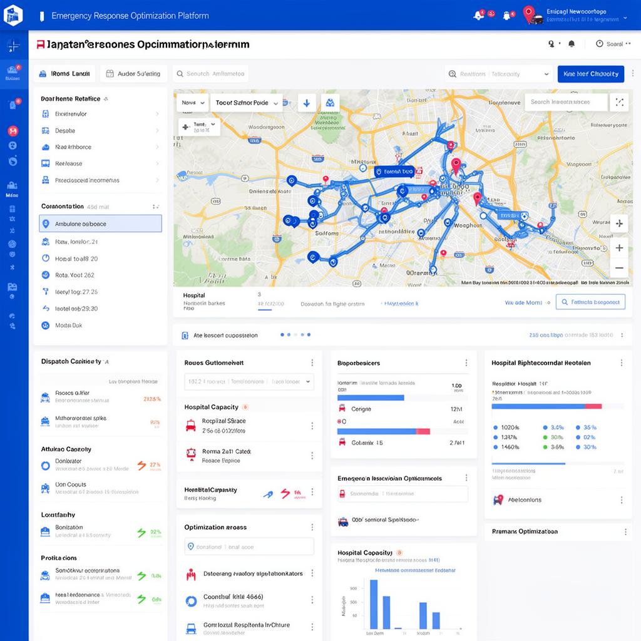Click the map layers icon beside download arrow
The image size is (641, 641).
click(330, 103)
